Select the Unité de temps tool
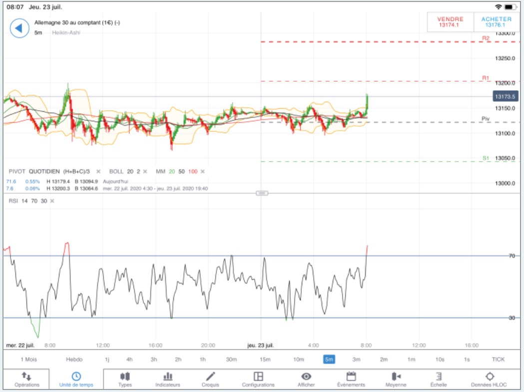Viewport: 524px width, 392px height. pyautogui.click(x=76, y=380)
